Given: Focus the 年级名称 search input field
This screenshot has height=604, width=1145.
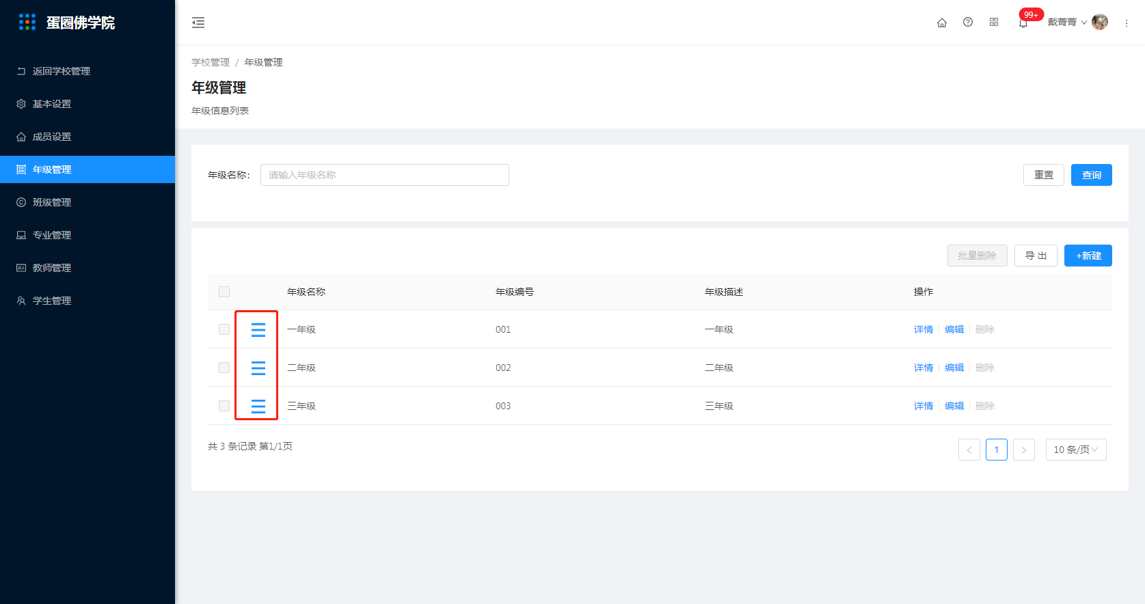Looking at the screenshot, I should (x=385, y=175).
